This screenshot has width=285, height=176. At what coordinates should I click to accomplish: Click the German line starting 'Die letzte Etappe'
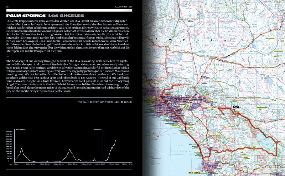67,21
